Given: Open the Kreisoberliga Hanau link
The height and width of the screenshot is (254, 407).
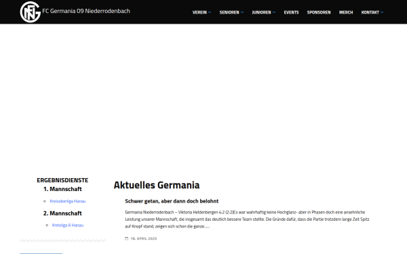Looking at the screenshot, I should point(68,201).
